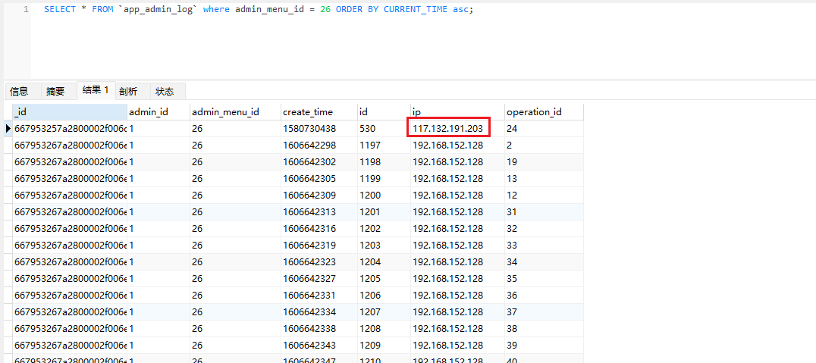Viewport: 816px width, 363px height.
Task: Select create_time cell 1580730438
Action: pyautogui.click(x=319, y=129)
